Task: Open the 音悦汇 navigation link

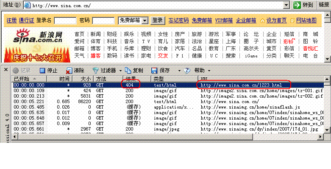Action: (x=310, y=49)
